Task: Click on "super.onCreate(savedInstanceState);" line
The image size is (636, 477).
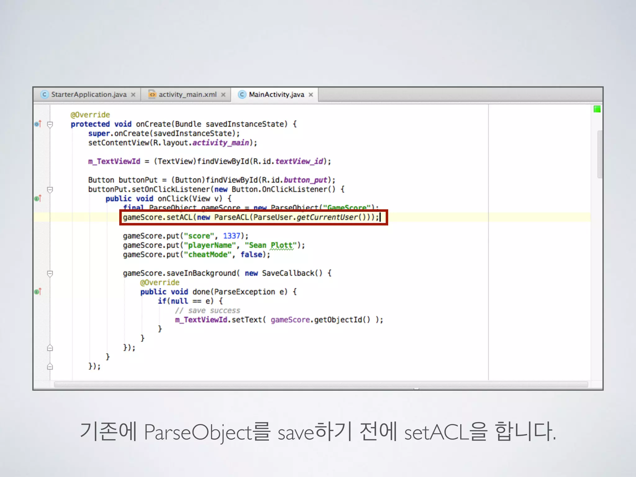Action: click(x=164, y=134)
